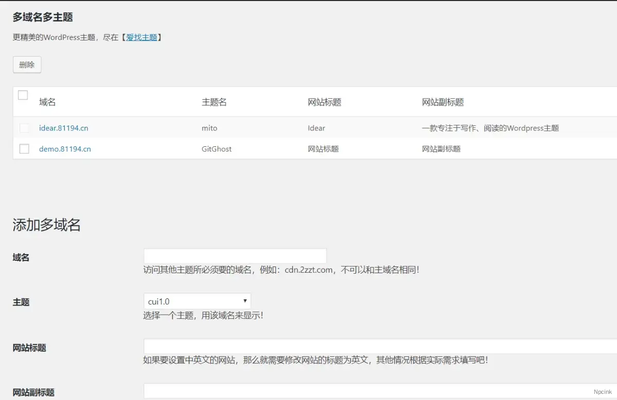Toggle the select-all checkbox in table header
The width and height of the screenshot is (617, 400).
[x=23, y=95]
